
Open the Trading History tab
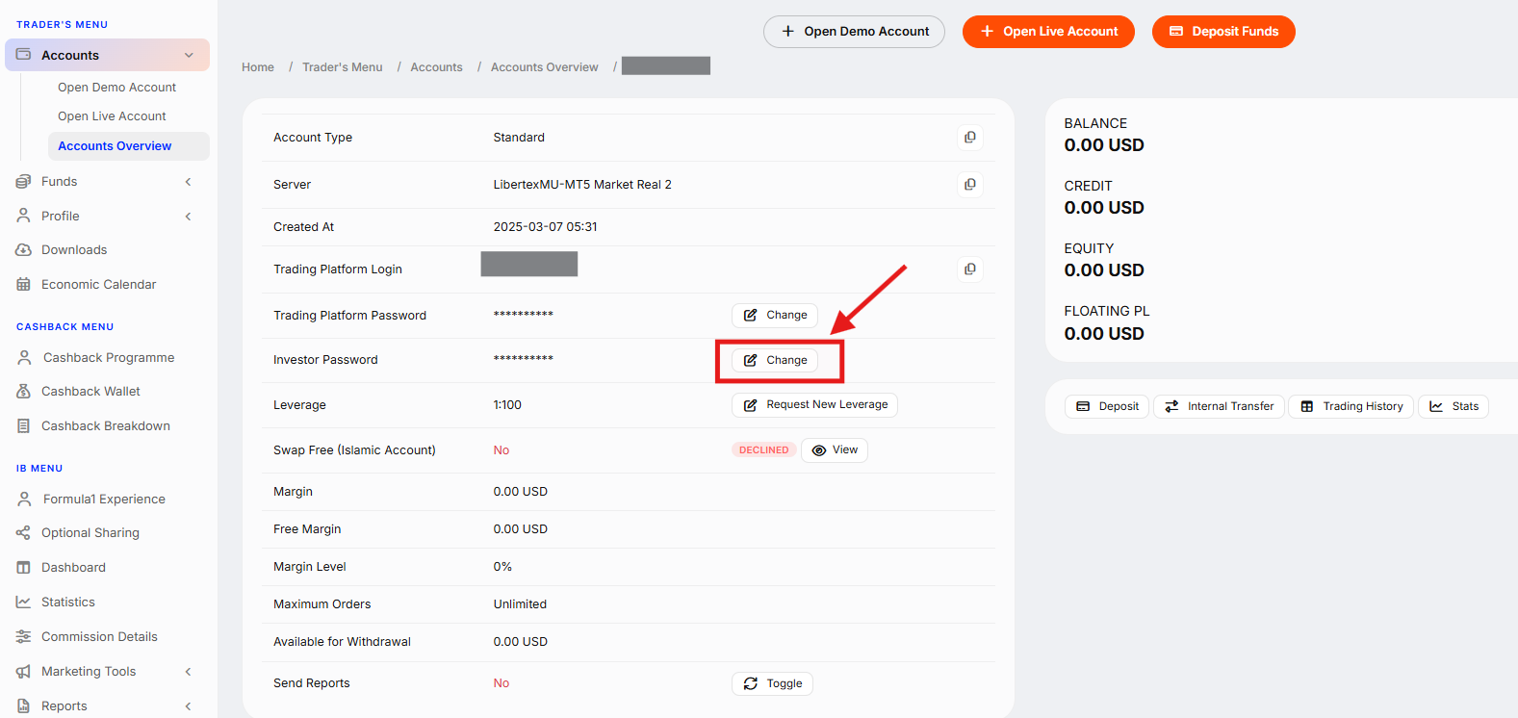pyautogui.click(x=1351, y=406)
